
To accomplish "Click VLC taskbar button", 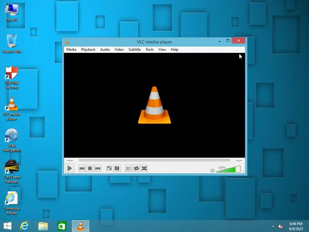I will [x=80, y=226].
